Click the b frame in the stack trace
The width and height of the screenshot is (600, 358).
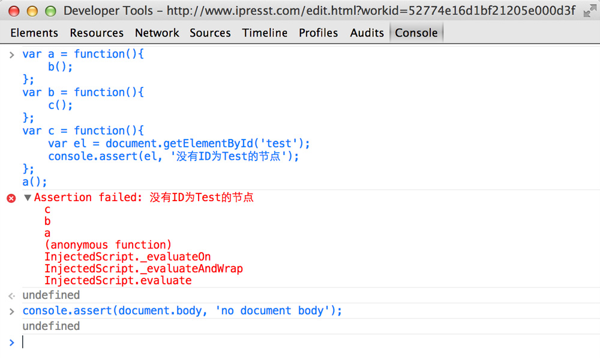(47, 221)
